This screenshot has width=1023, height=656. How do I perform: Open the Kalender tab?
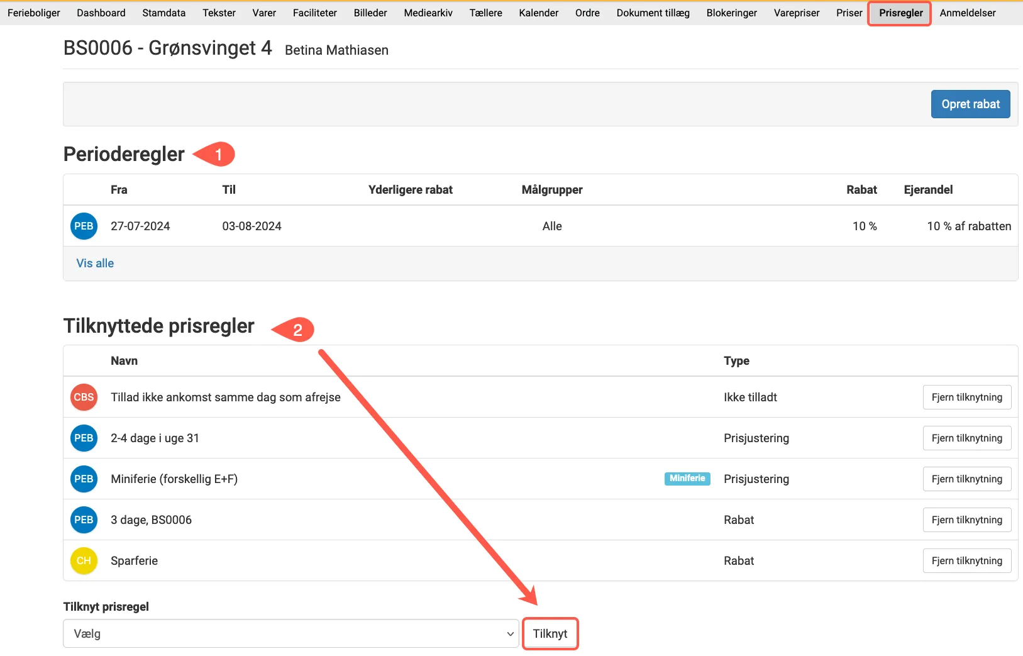point(538,13)
